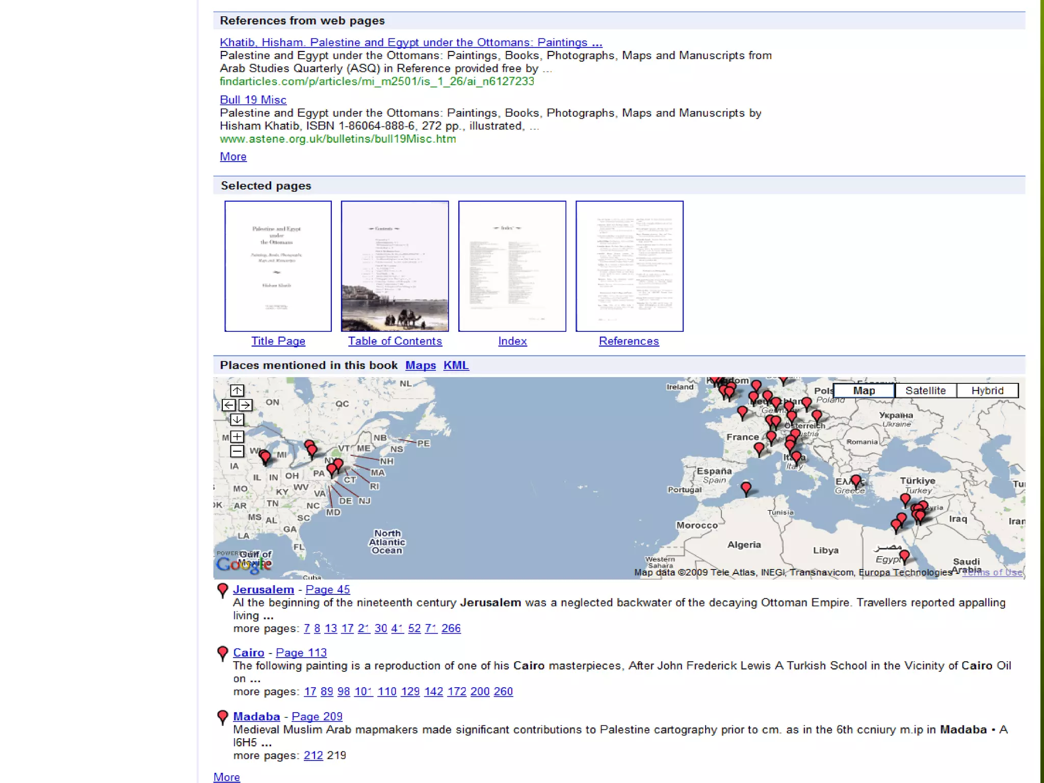Open Khatib, Hisham Palestine and Egypt link
The image size is (1044, 783).
point(410,42)
